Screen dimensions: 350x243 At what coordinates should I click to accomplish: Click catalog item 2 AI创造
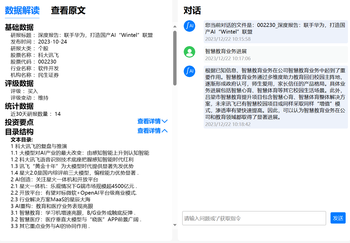54,179
